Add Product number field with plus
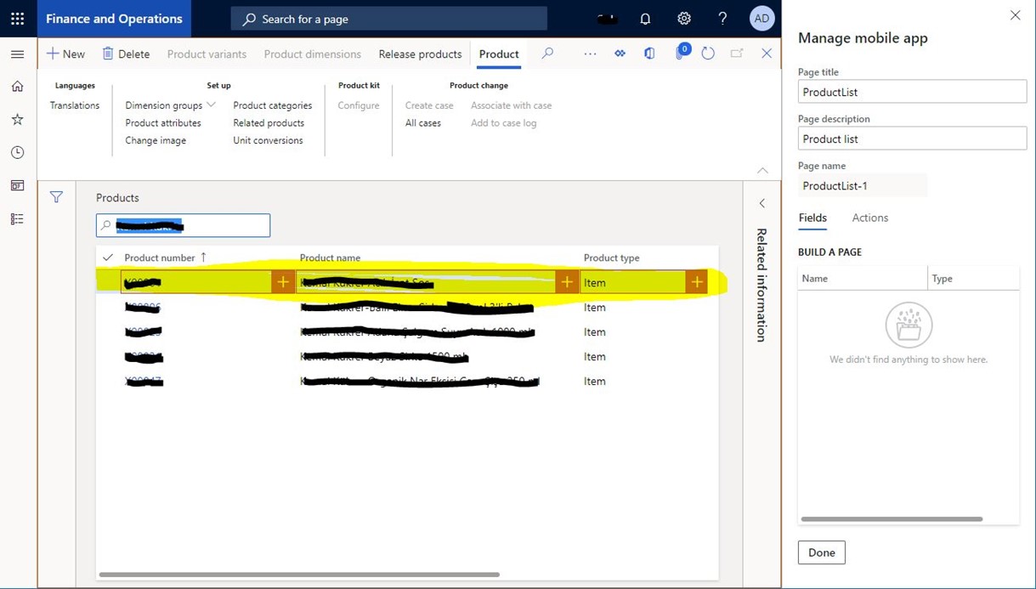The image size is (1036, 589). point(283,282)
